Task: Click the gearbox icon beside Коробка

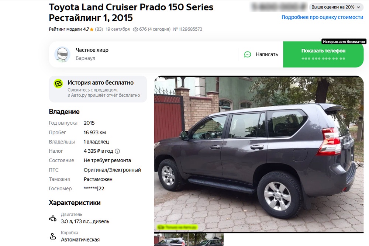Action: [x=53, y=236]
